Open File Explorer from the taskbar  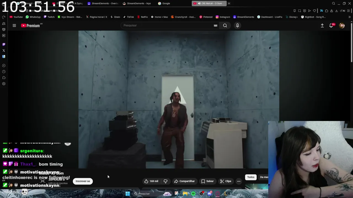click(185, 194)
